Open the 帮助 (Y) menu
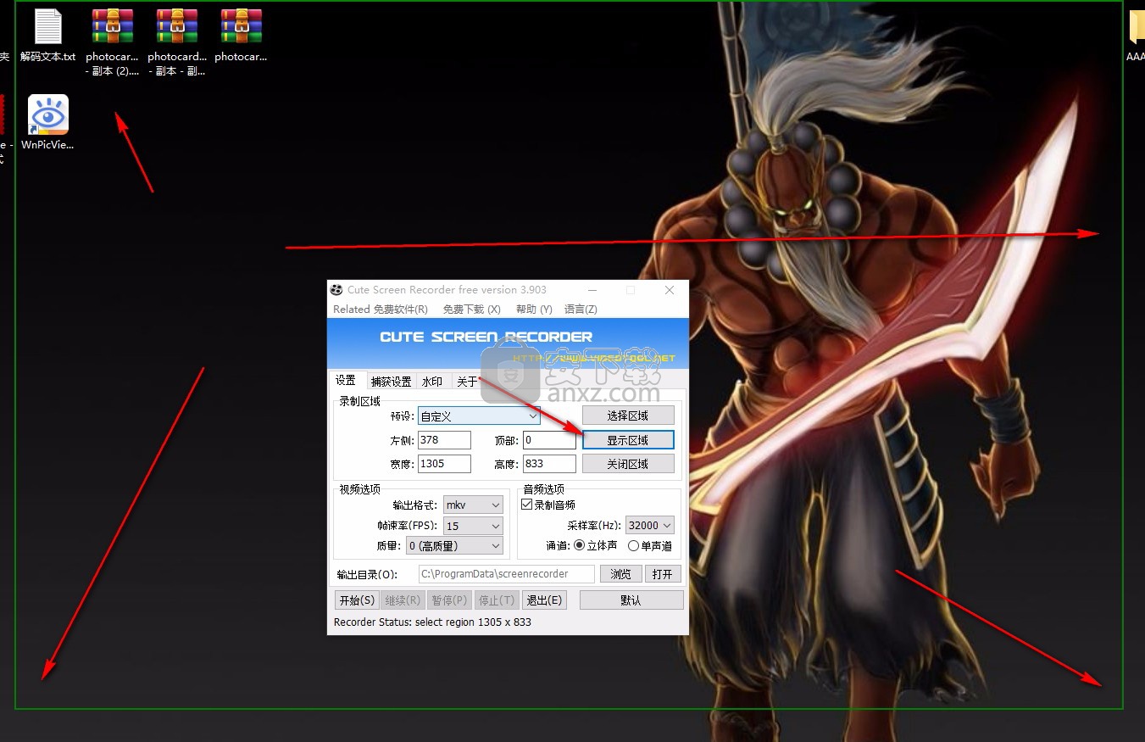The height and width of the screenshot is (742, 1145). (x=534, y=310)
